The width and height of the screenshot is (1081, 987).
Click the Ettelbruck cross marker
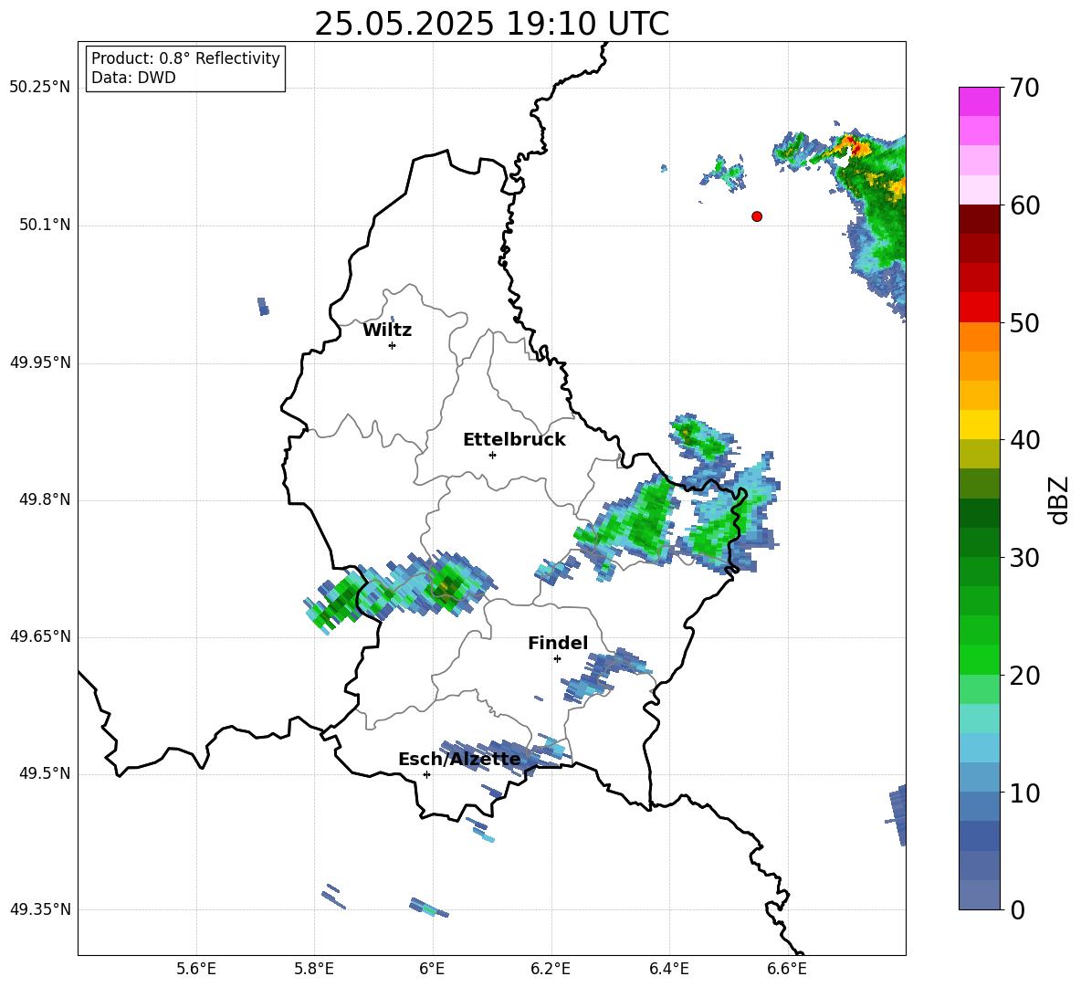492,455
